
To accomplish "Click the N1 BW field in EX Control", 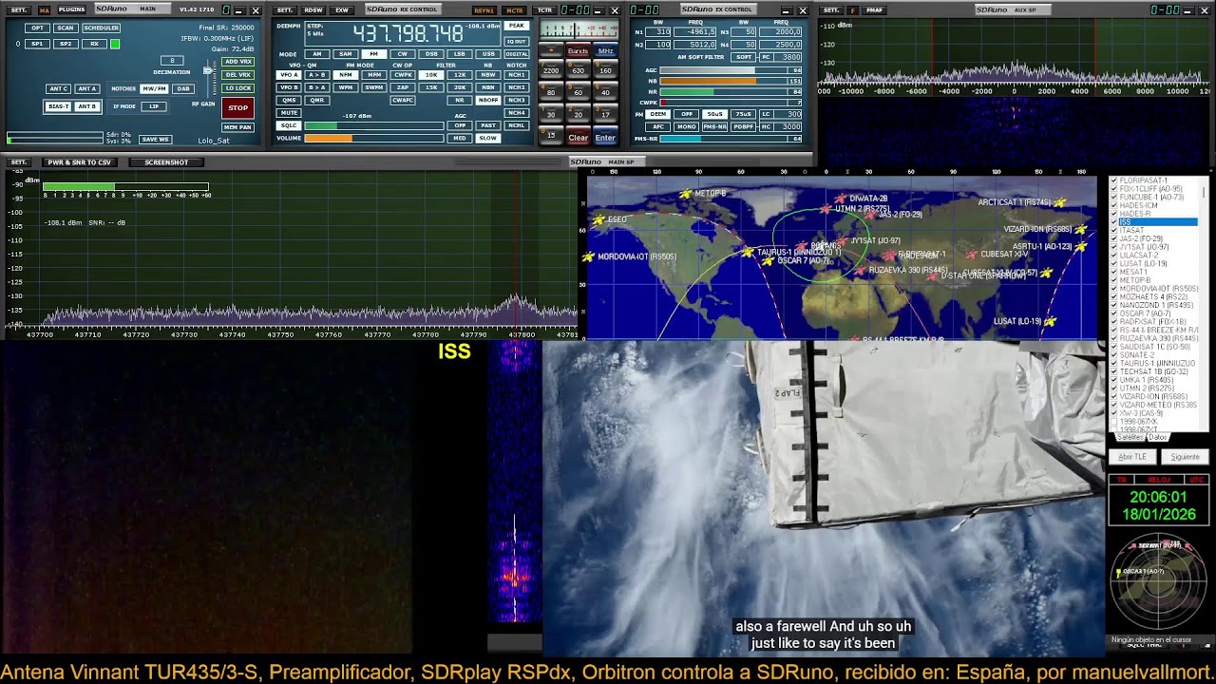I will pyautogui.click(x=659, y=32).
